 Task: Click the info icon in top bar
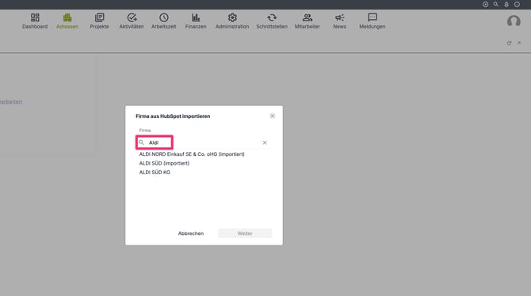tap(517, 5)
